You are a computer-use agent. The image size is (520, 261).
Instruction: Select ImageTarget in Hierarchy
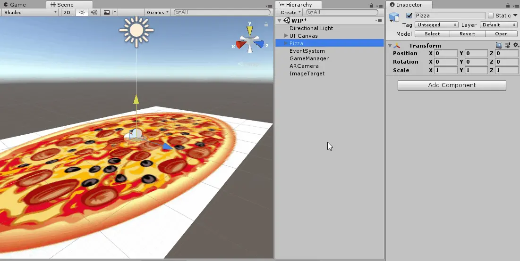(x=307, y=74)
